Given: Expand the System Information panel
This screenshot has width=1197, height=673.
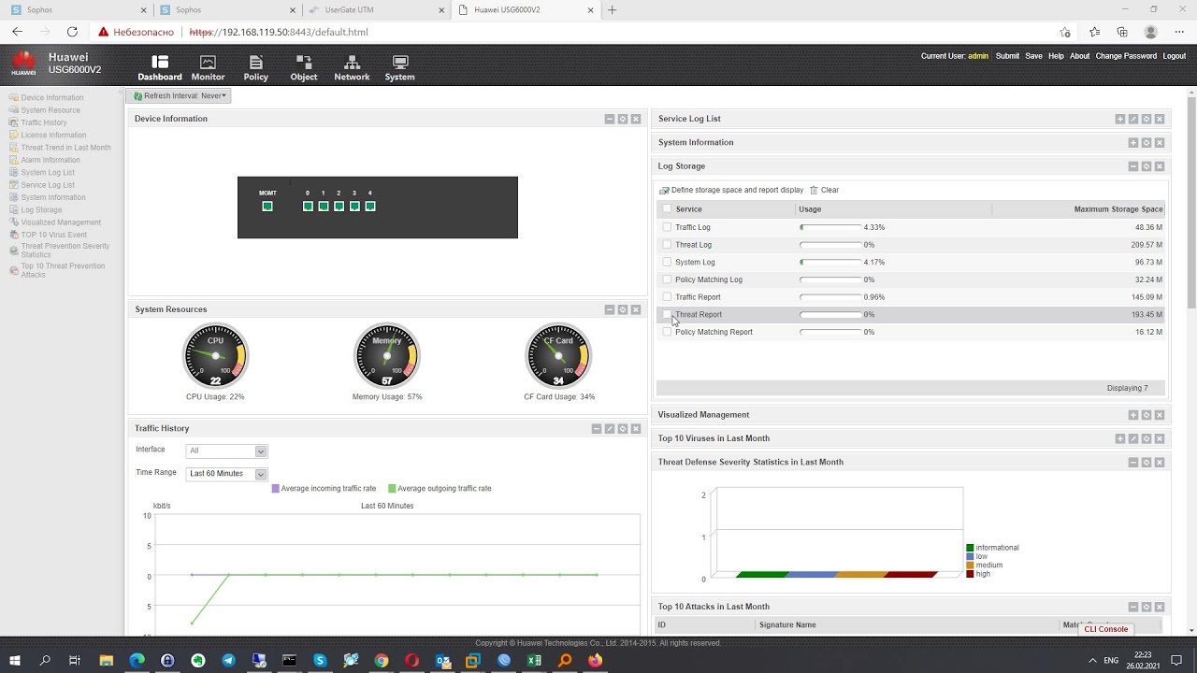Looking at the screenshot, I should [1133, 143].
